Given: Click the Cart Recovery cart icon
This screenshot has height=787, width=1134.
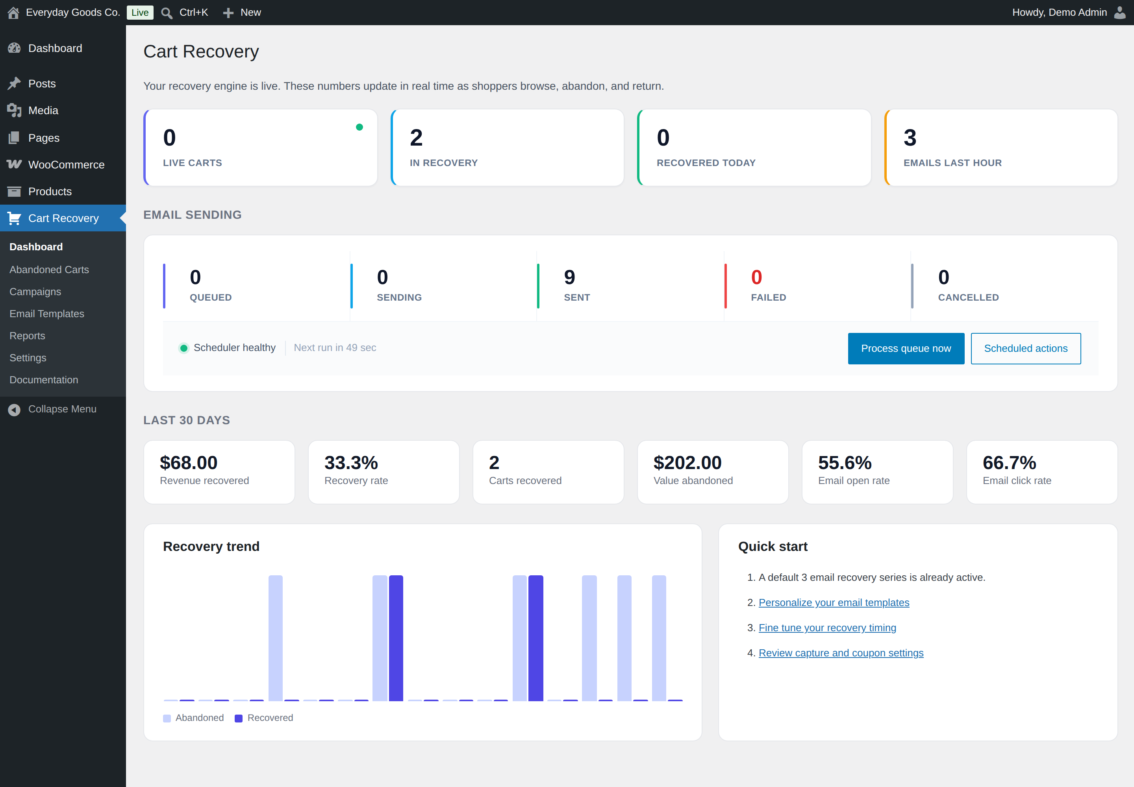Looking at the screenshot, I should click(x=14, y=218).
